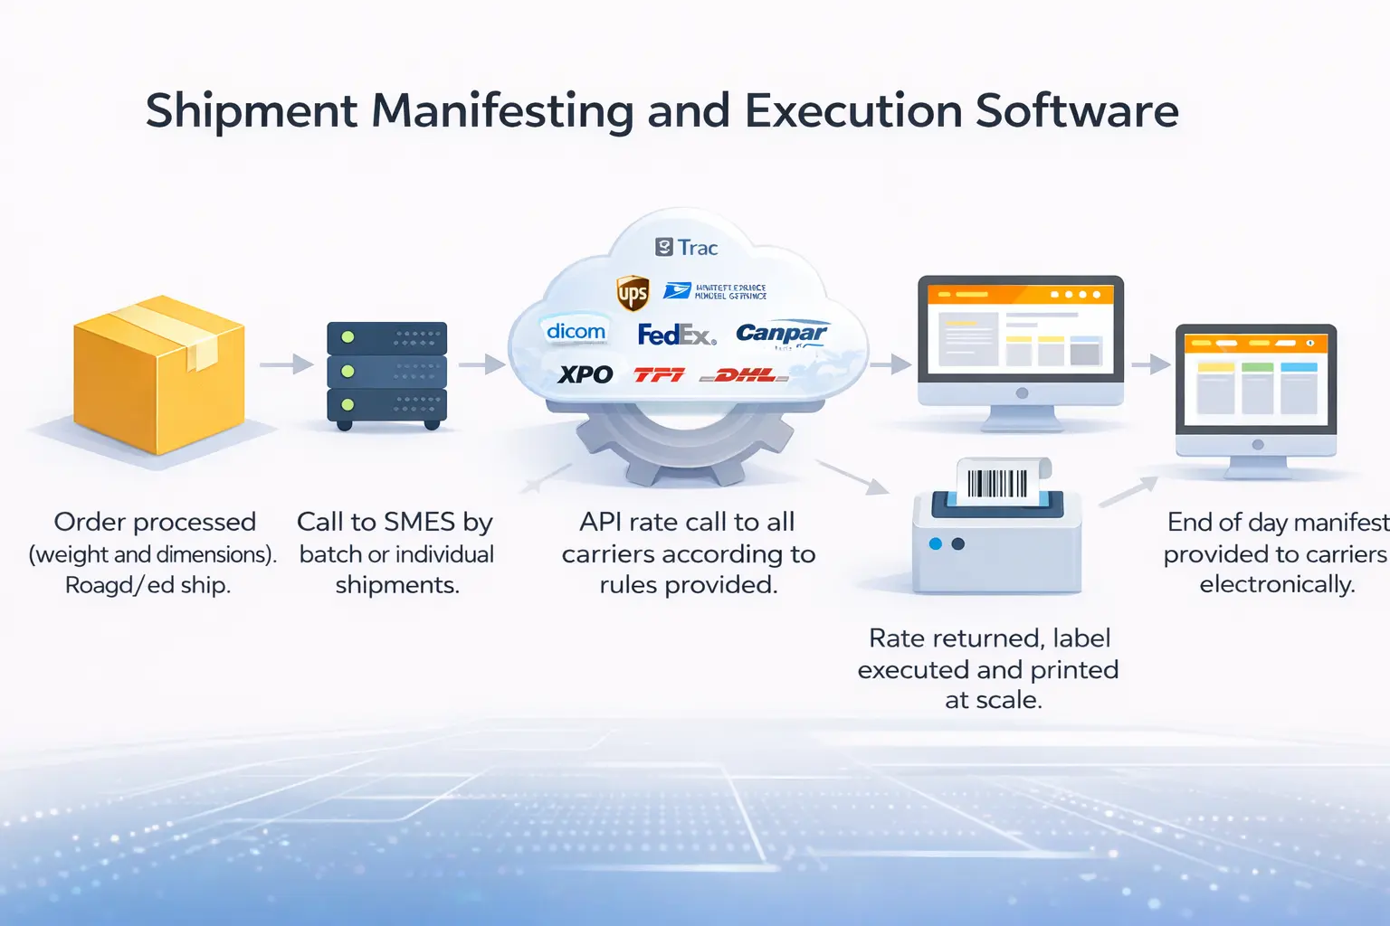Click the barcode label on printer

click(x=997, y=483)
